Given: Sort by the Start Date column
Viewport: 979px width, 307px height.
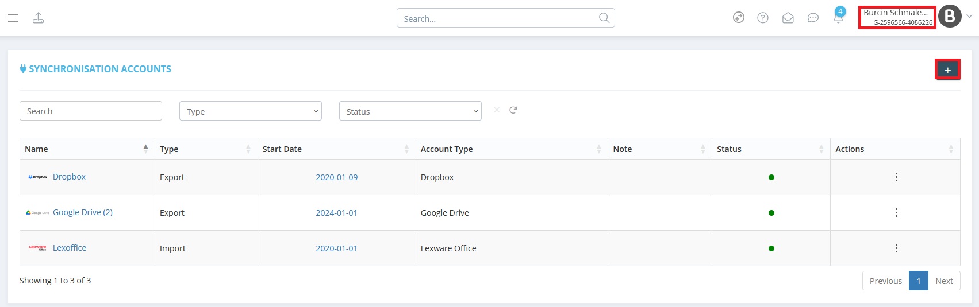Looking at the screenshot, I should pyautogui.click(x=337, y=149).
